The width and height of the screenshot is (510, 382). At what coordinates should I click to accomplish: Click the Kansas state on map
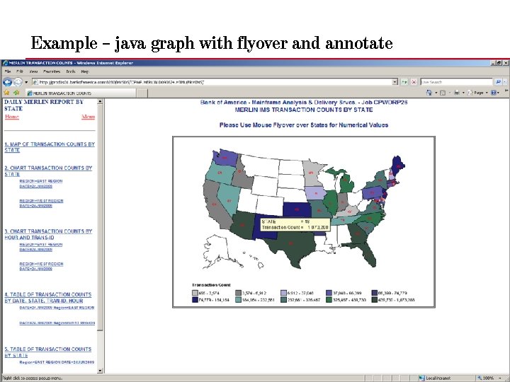pyautogui.click(x=297, y=209)
